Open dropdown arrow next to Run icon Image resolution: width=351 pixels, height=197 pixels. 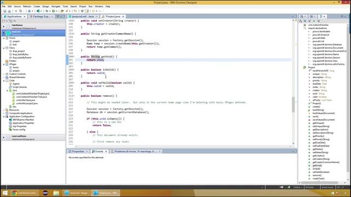coord(56,11)
